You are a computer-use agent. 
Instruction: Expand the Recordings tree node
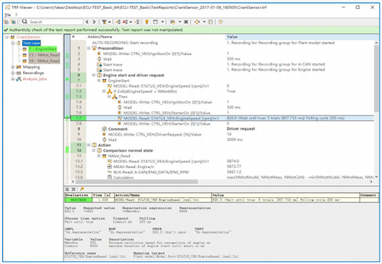coord(12,73)
